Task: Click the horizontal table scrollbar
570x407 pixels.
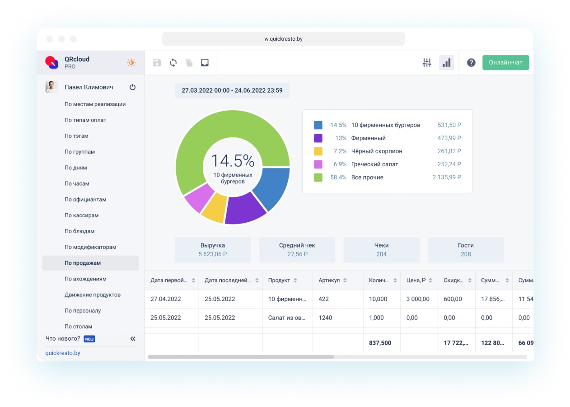Action: 241,357
